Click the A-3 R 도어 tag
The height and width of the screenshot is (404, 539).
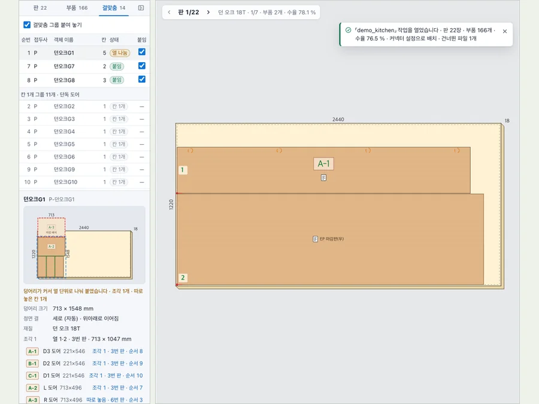tap(32, 400)
